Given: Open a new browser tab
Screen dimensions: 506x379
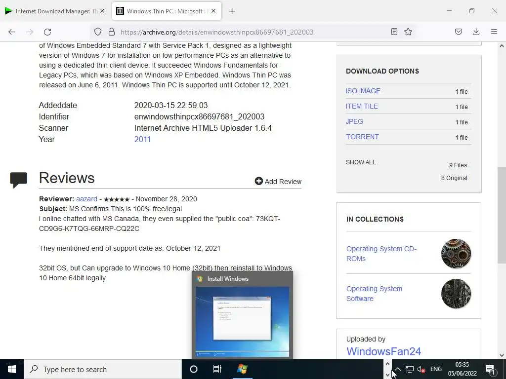Looking at the screenshot, I should coord(232,11).
